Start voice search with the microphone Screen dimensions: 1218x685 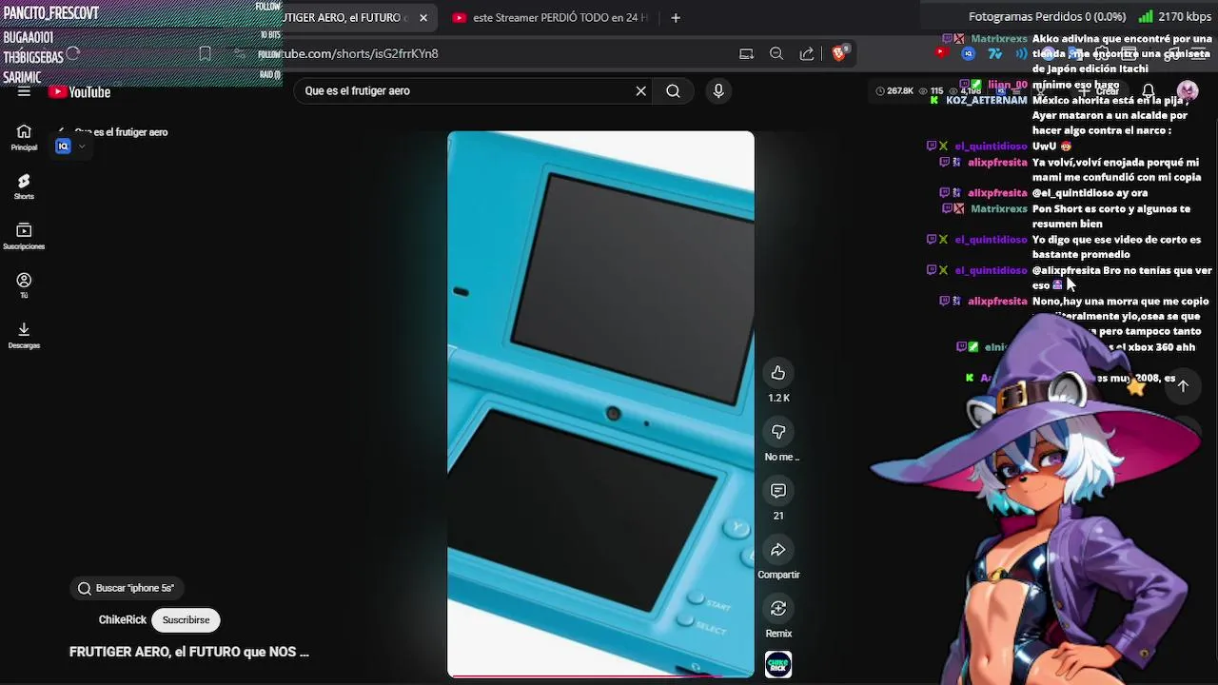(x=718, y=91)
